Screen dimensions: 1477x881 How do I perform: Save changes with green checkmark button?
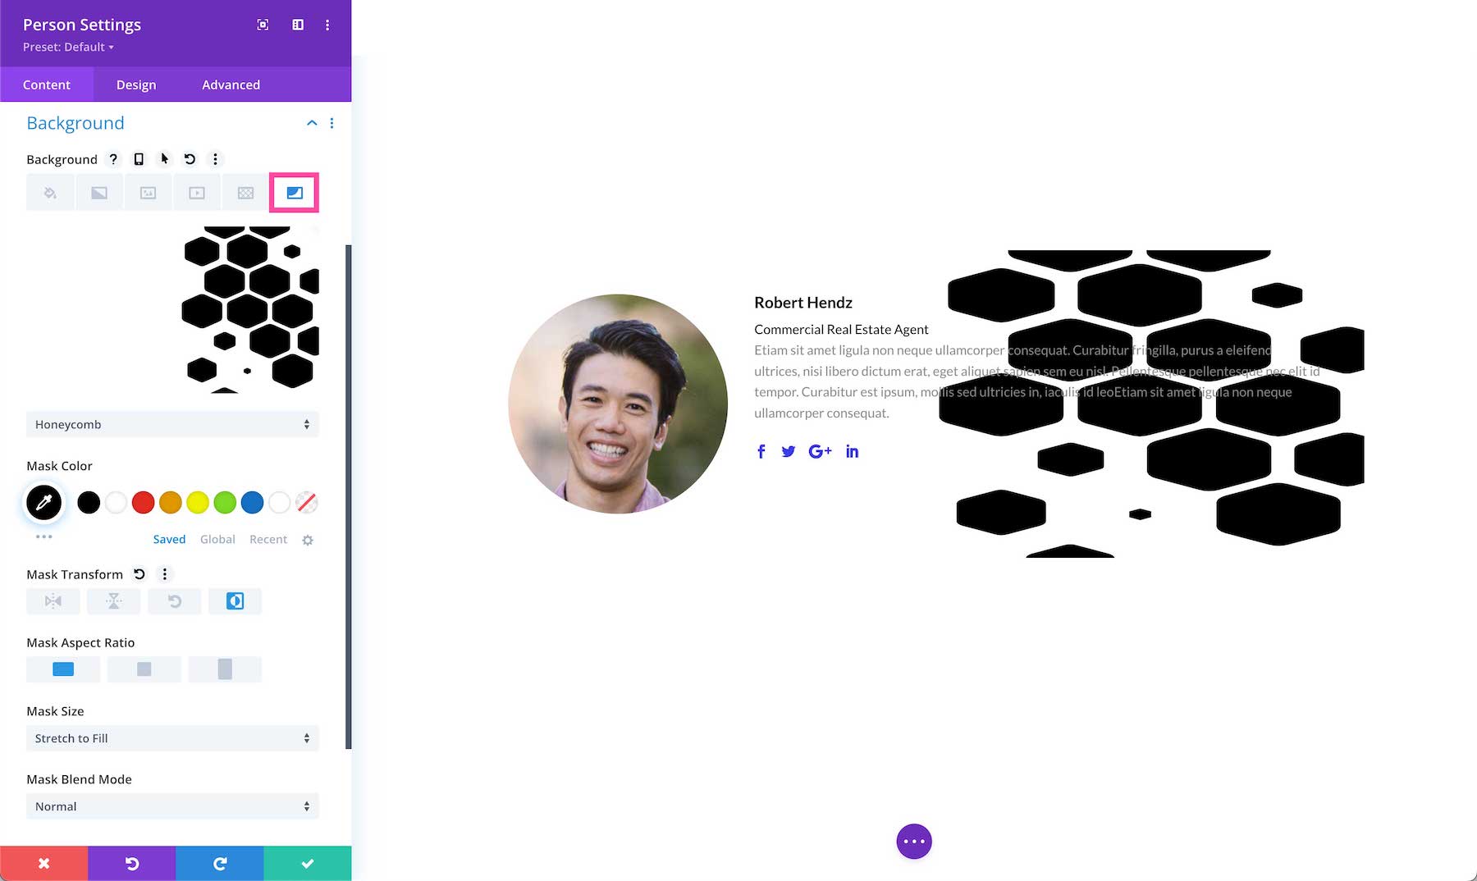308,864
